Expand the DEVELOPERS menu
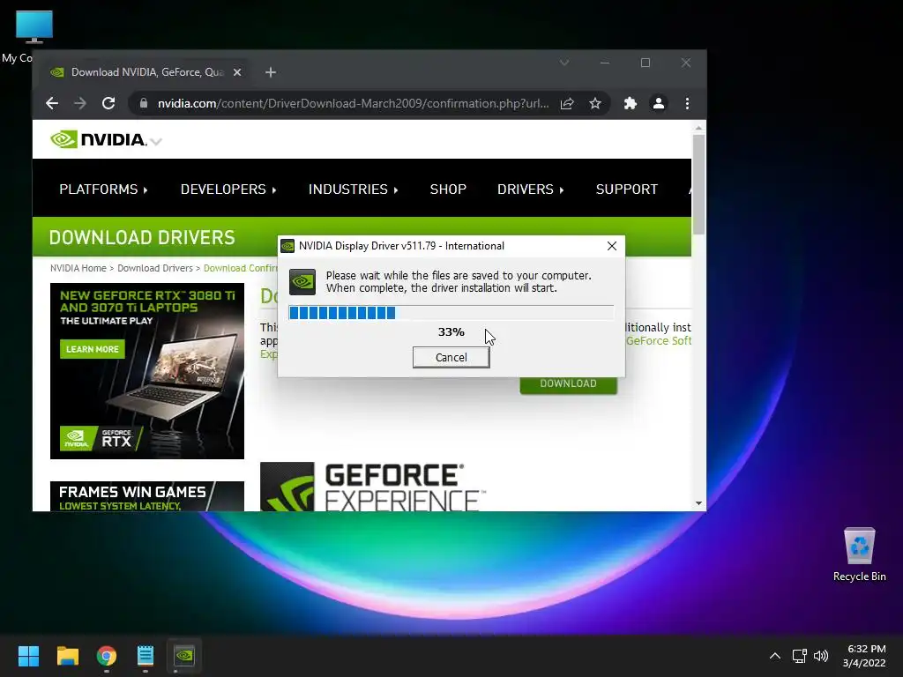Viewport: 903px width, 677px height. [x=228, y=189]
